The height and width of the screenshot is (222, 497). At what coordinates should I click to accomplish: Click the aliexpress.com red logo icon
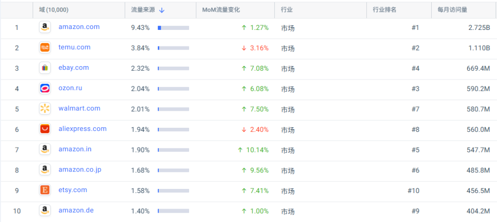coord(45,129)
